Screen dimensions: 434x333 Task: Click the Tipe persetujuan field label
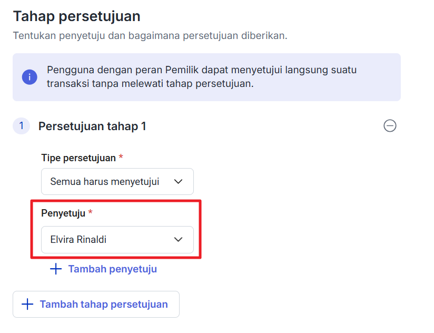point(78,158)
